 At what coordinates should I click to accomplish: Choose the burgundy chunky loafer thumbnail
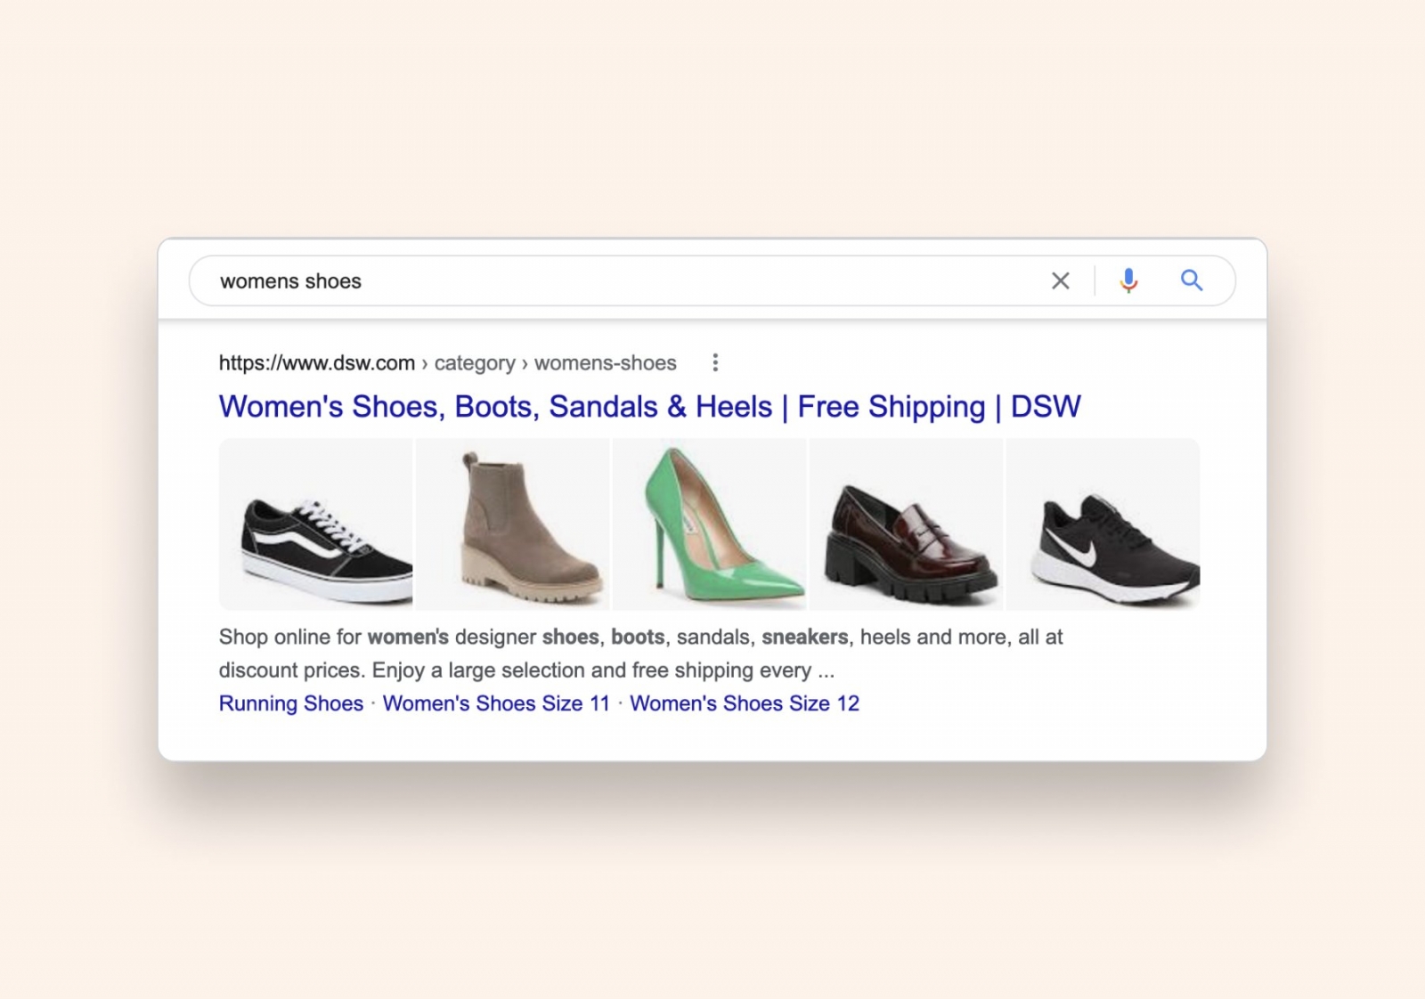[907, 524]
